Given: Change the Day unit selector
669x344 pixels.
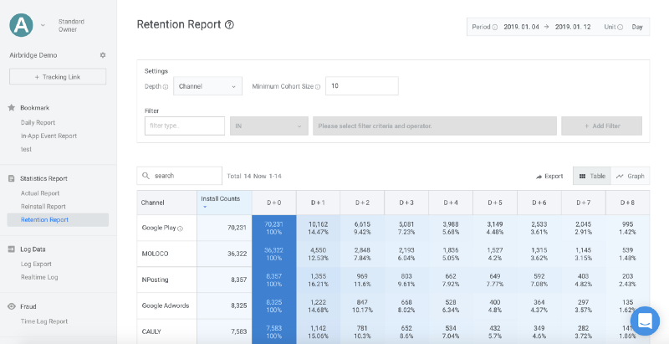Looking at the screenshot, I should point(637,27).
